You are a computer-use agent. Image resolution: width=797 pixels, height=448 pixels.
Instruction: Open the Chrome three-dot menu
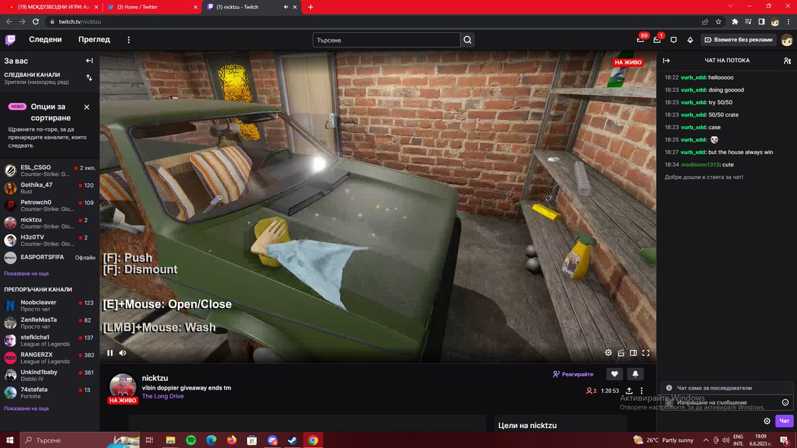click(788, 21)
